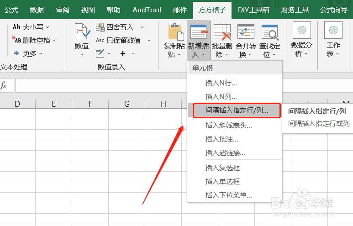Click the 删除空格 remove spaces icon
The height and width of the screenshot is (226, 353).
click(x=16, y=40)
